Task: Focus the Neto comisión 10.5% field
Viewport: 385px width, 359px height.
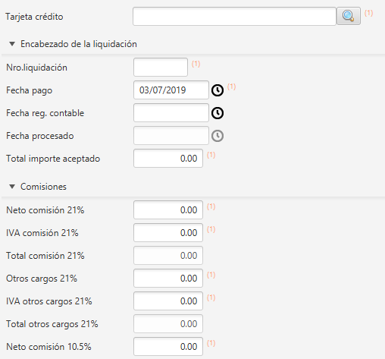Action: (x=168, y=347)
